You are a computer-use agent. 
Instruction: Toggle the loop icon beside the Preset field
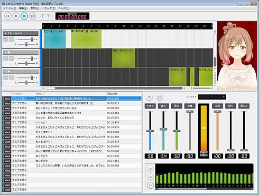[160, 97]
